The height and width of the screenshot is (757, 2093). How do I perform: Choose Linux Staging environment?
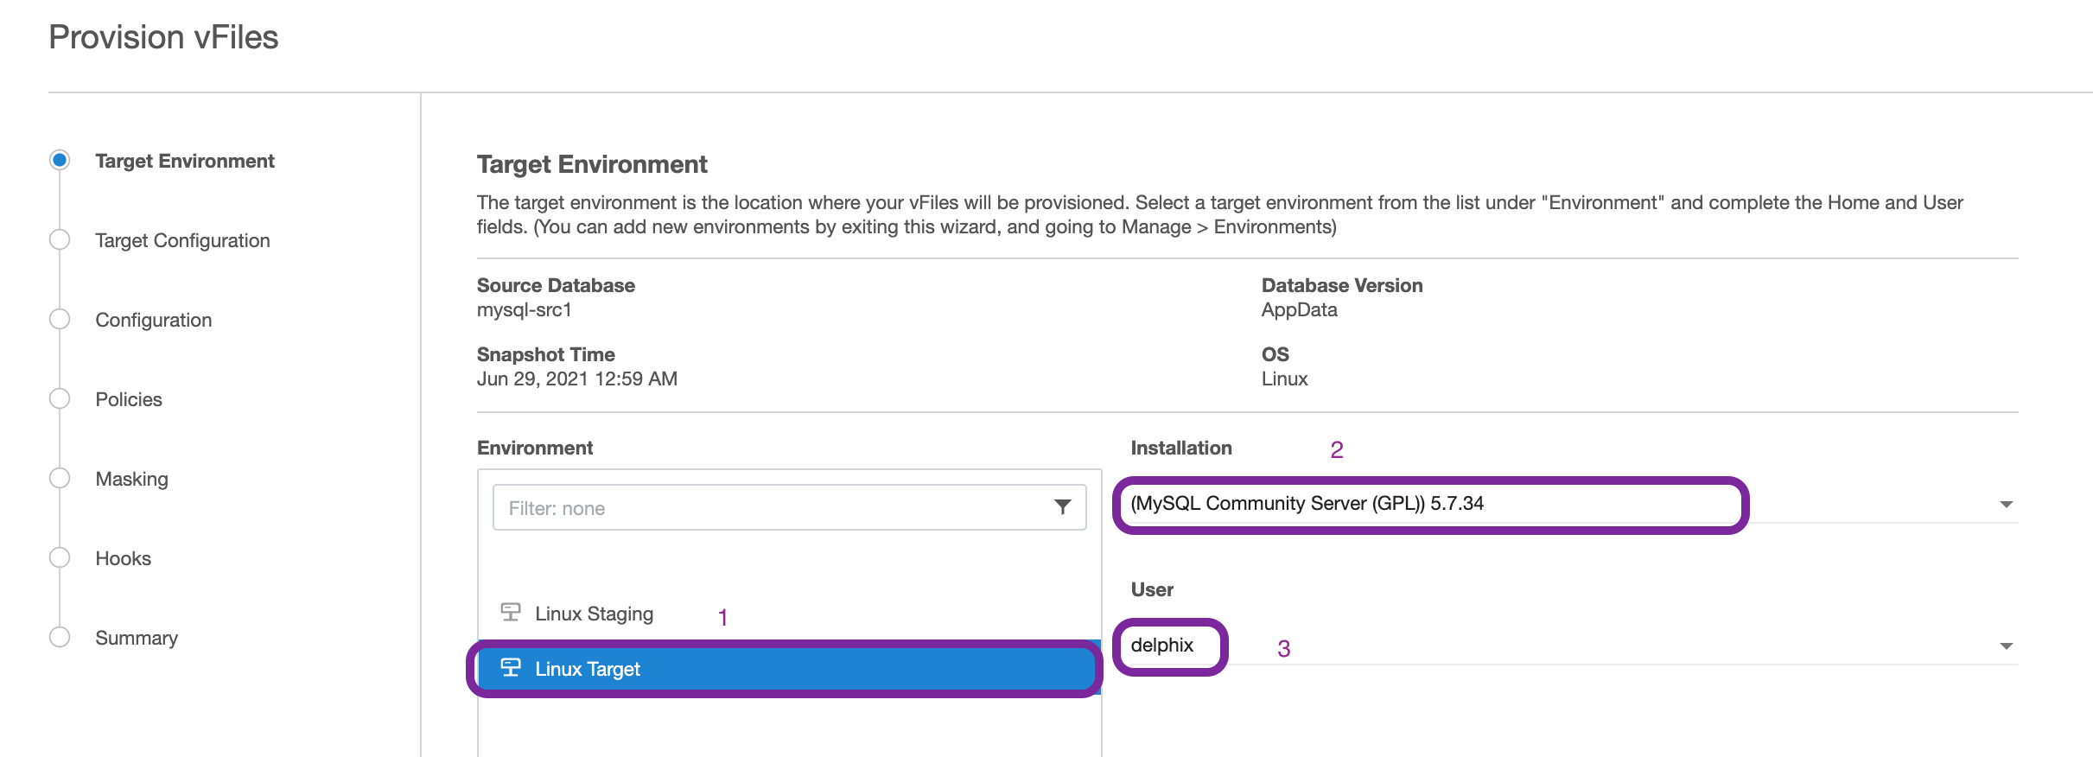pos(594,614)
